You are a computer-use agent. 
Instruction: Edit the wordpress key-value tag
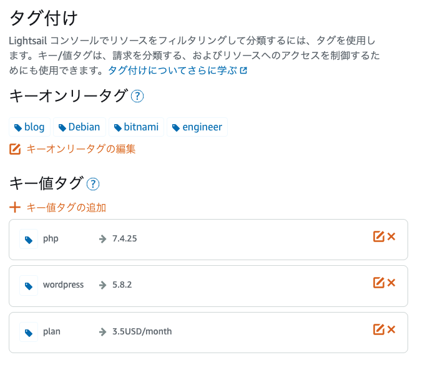(x=379, y=283)
